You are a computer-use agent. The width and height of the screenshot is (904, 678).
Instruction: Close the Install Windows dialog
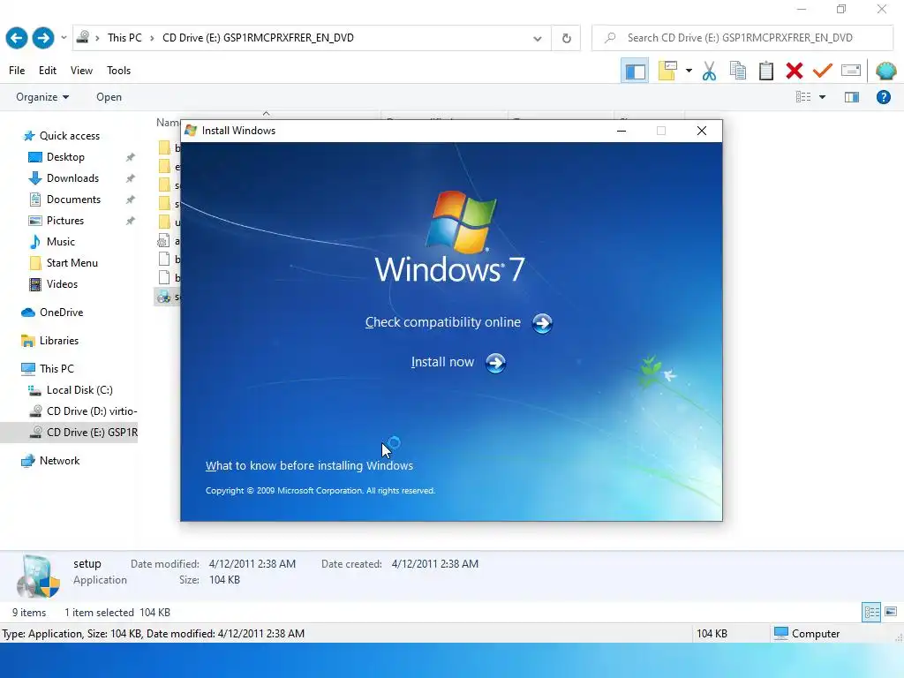click(x=702, y=131)
